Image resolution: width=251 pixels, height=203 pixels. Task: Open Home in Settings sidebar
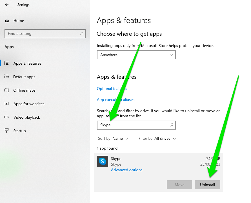click(19, 21)
